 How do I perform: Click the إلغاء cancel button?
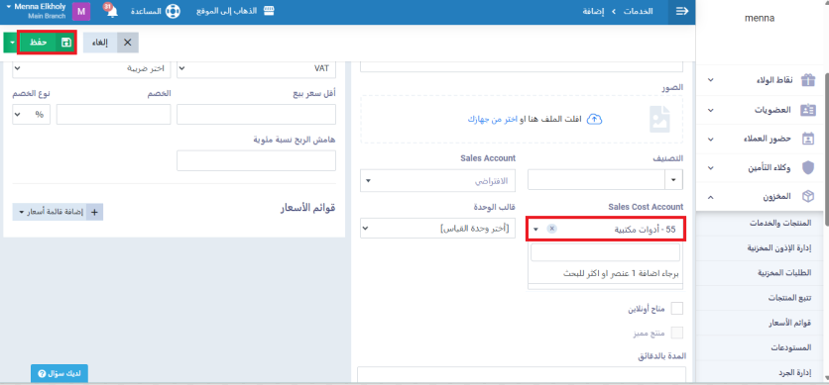pyautogui.click(x=110, y=43)
